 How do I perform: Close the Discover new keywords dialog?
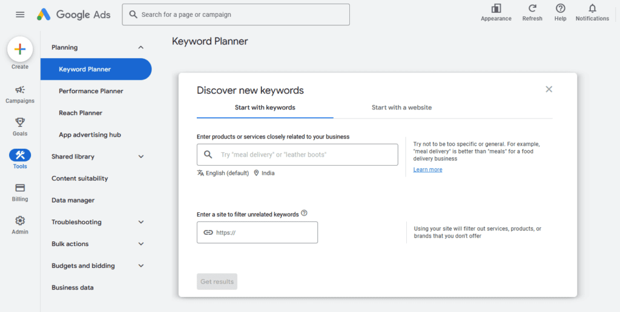point(549,89)
